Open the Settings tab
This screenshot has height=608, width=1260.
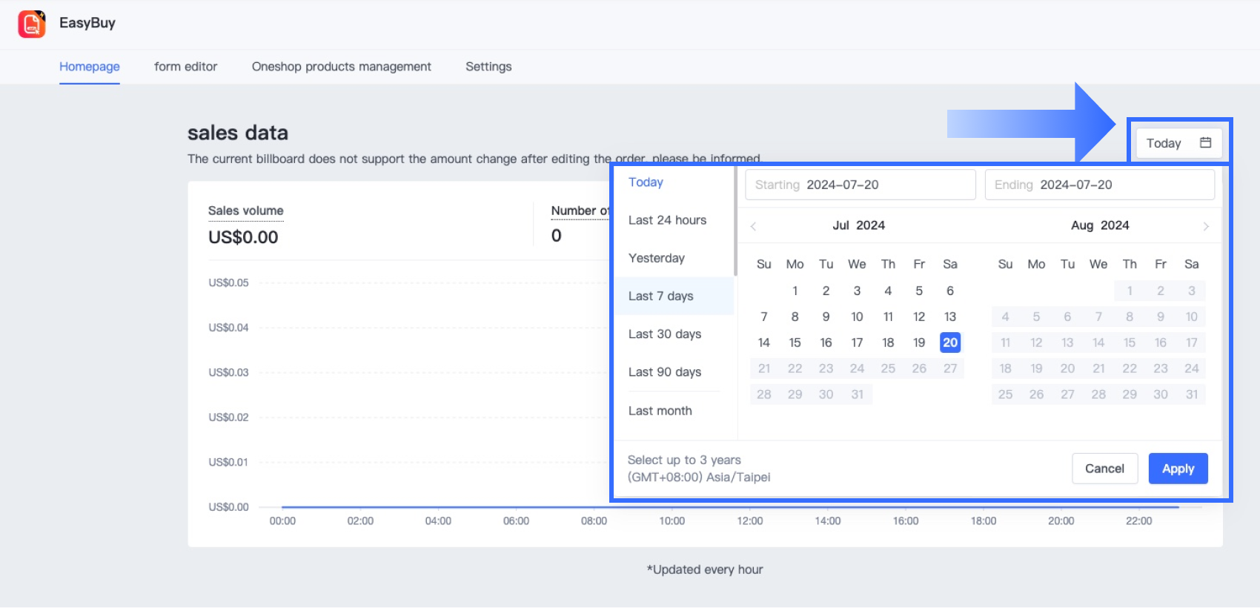click(x=488, y=67)
